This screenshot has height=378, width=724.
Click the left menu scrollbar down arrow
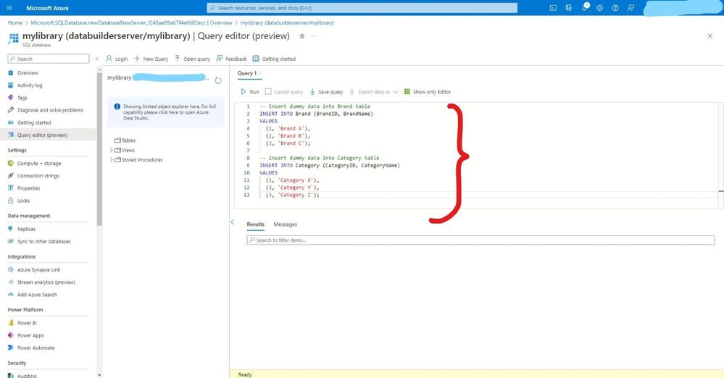click(x=99, y=375)
